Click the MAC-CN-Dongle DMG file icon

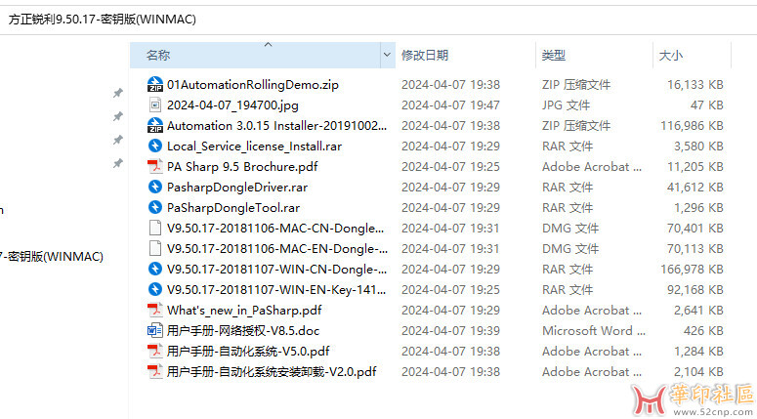click(155, 228)
